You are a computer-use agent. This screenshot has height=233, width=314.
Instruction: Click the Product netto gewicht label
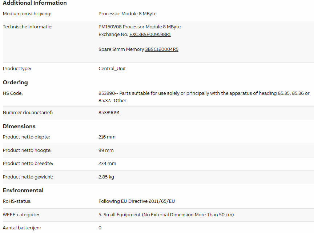[28, 177]
